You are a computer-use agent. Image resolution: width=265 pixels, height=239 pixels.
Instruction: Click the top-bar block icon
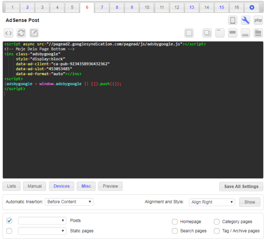click(233, 33)
